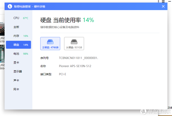This screenshot has width=172, height=116.
Task: Select the 主硬盘 476GB drive card
Action: [x=50, y=44]
